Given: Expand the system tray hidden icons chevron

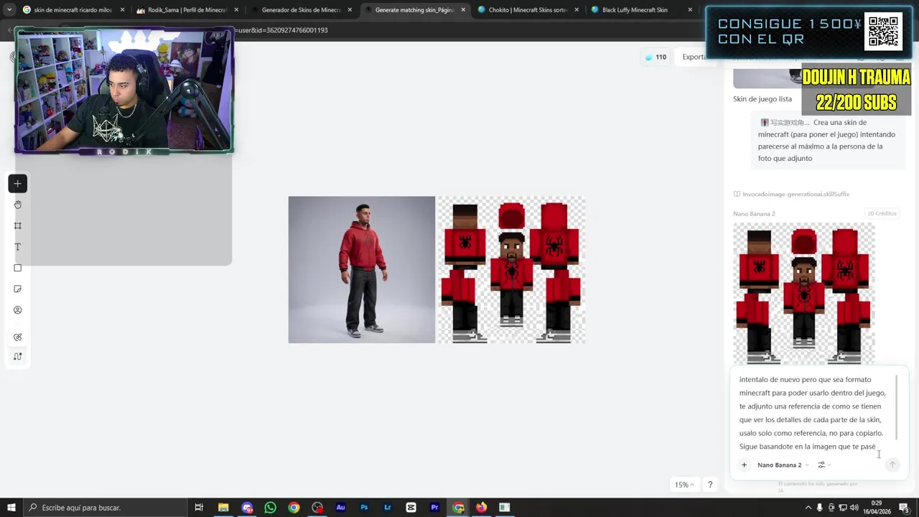Looking at the screenshot, I should [x=808, y=508].
